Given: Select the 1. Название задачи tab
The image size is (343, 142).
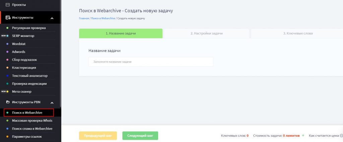Looking at the screenshot, I should coord(121,33).
